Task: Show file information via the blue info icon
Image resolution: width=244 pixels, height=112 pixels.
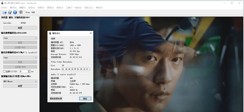Action: pyautogui.click(x=15, y=12)
